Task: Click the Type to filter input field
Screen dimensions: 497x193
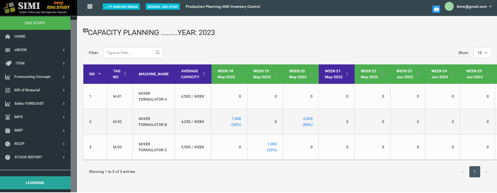Action: [129, 53]
